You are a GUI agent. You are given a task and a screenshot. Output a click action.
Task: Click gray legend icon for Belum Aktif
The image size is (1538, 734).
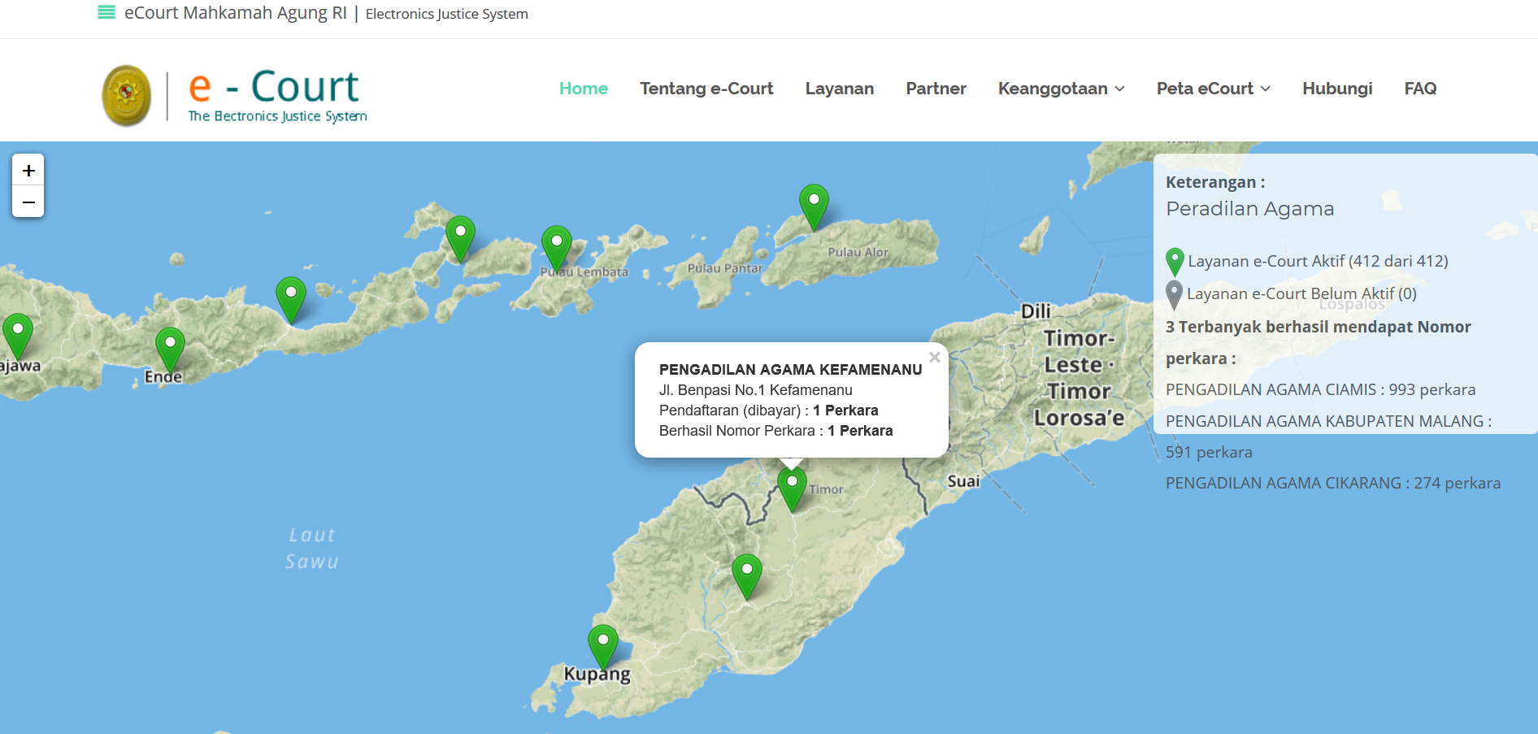(x=1174, y=294)
